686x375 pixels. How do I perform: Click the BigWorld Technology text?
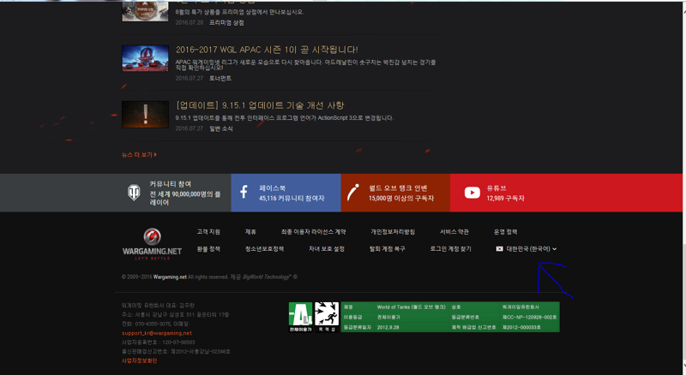coord(267,277)
